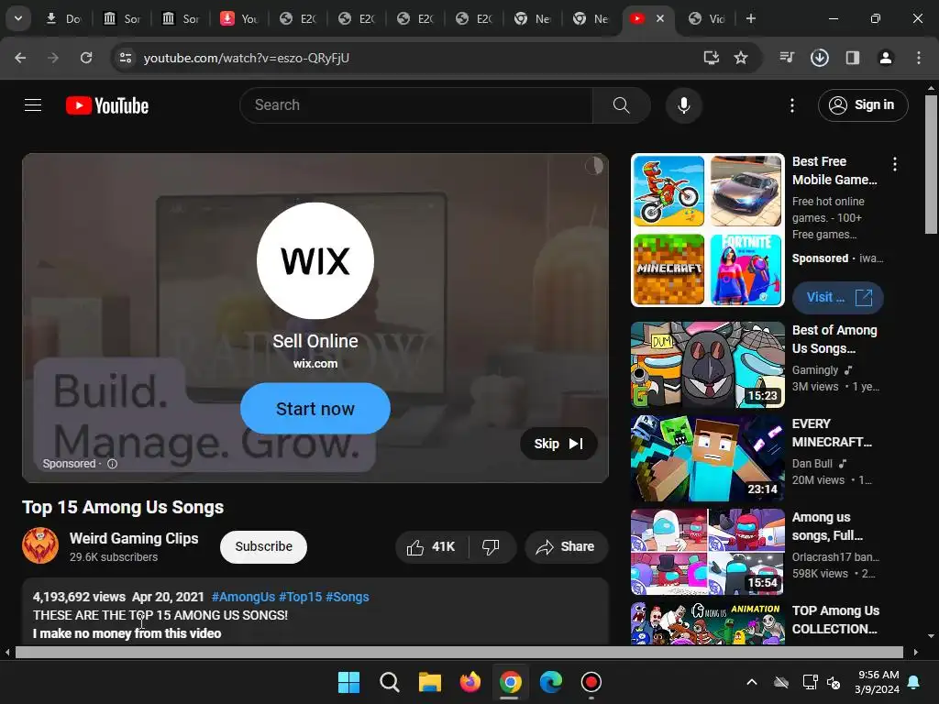Viewport: 939px width, 704px height.
Task: Click the vertical page scrollbar thumb
Action: (931, 164)
